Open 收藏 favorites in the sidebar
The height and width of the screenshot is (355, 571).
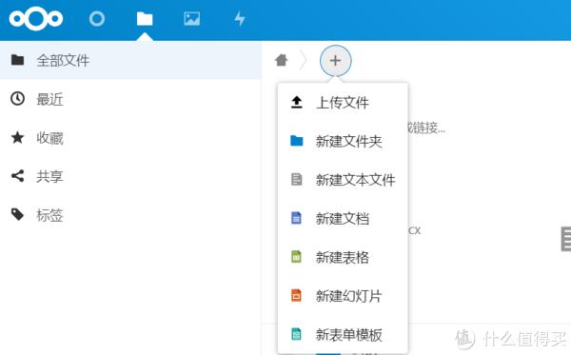tap(130, 138)
